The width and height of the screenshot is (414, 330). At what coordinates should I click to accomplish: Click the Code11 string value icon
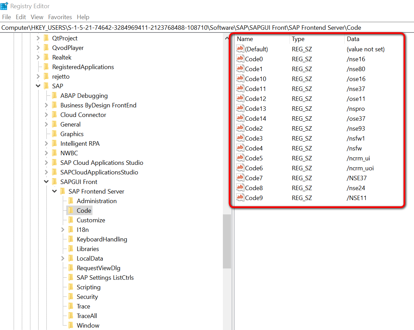pos(240,89)
